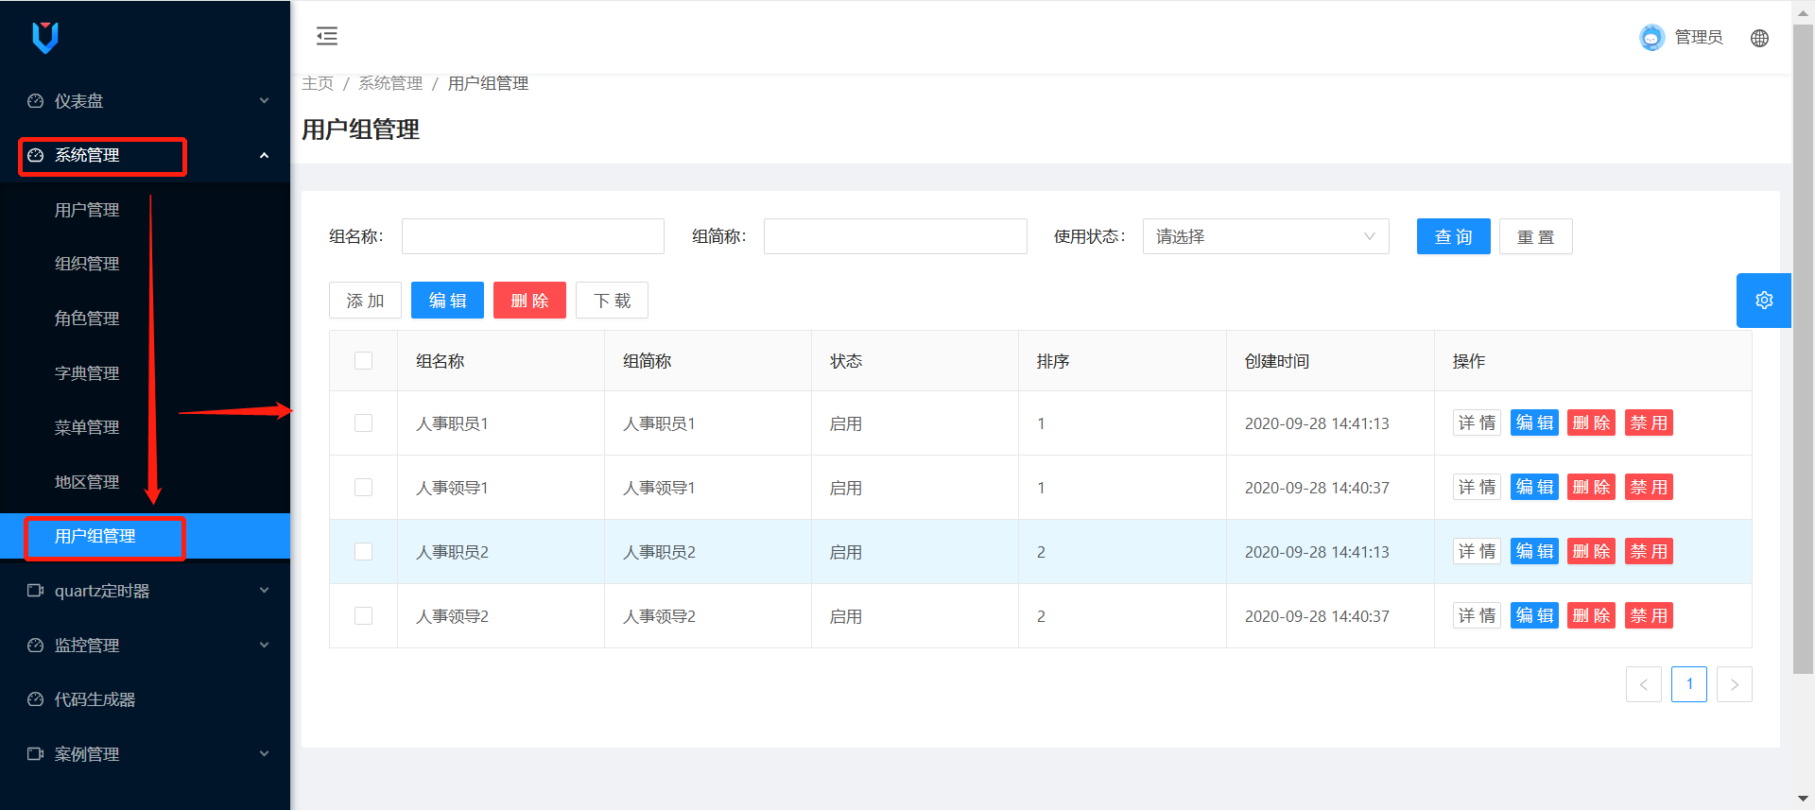Screen dimensions: 1815x810
Task: Delete the 人事领导2 row
Action: tap(1591, 615)
